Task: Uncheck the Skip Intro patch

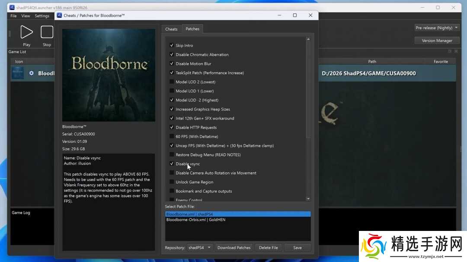Action: coord(172,45)
